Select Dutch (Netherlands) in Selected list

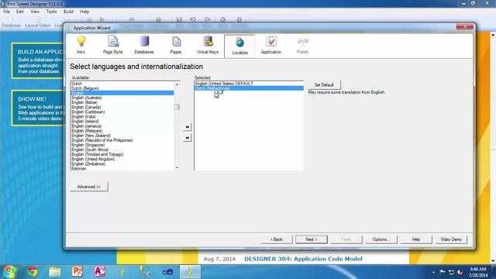(249, 88)
